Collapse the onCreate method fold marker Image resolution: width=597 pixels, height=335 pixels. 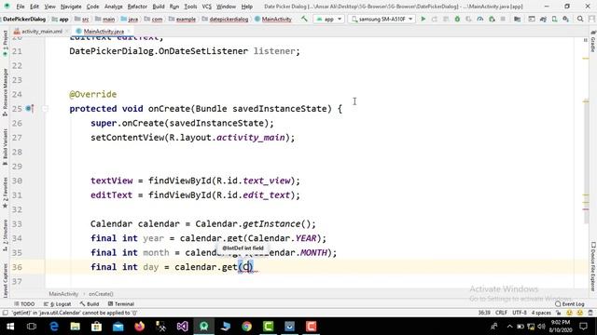(45, 109)
